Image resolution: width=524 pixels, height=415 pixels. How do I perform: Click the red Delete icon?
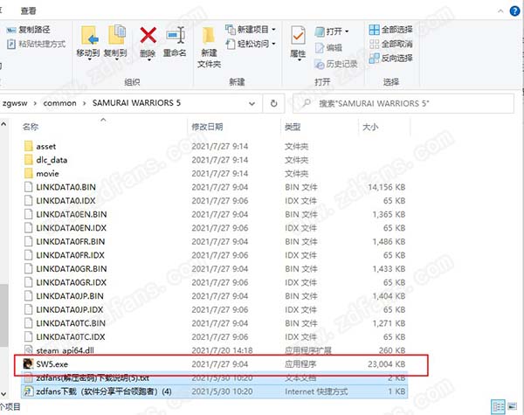[148, 35]
